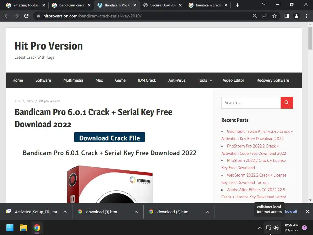Open the Anti-Virus menu item

177,80
